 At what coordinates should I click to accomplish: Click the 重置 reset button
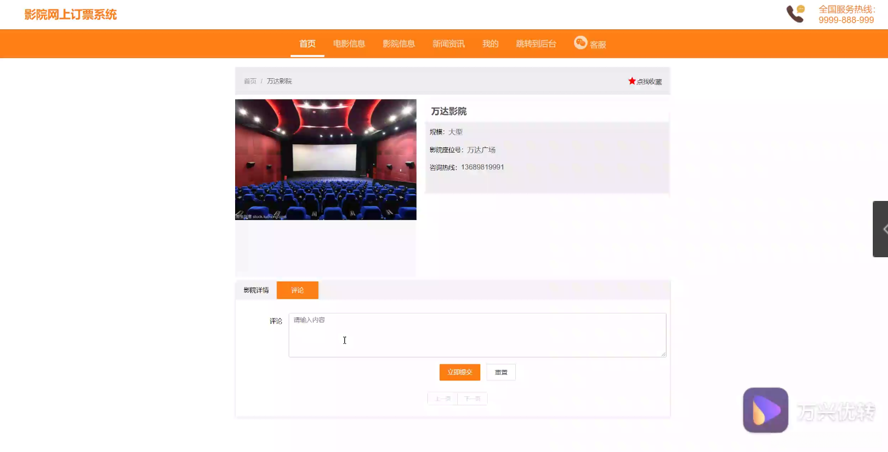(501, 372)
